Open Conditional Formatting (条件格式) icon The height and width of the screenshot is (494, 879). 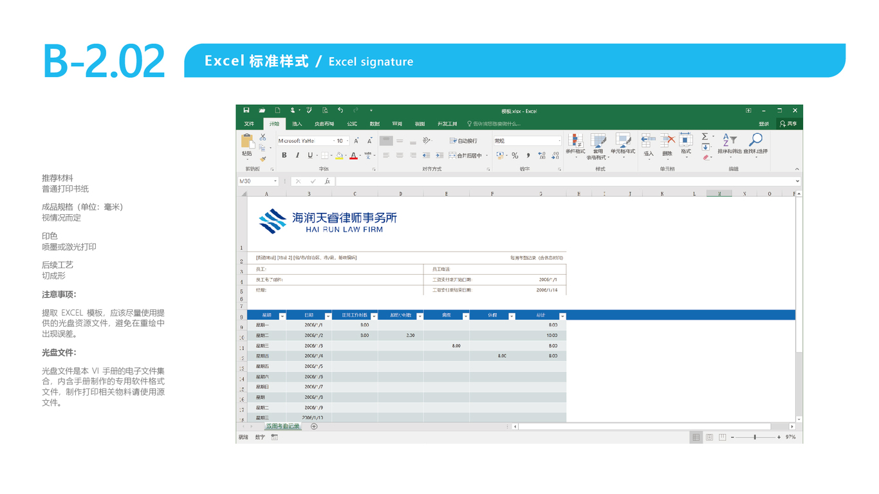pyautogui.click(x=576, y=141)
